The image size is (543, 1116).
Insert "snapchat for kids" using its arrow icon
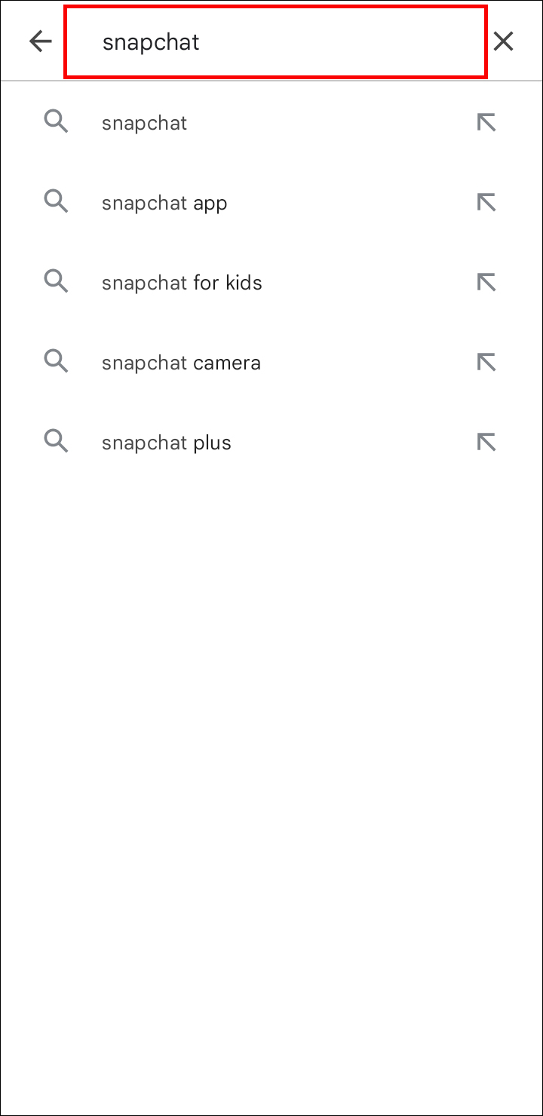(x=486, y=282)
